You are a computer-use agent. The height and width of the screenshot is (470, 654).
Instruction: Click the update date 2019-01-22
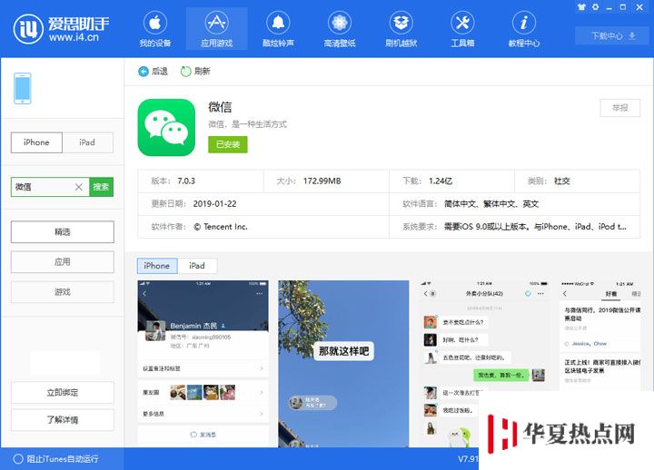coord(214,204)
